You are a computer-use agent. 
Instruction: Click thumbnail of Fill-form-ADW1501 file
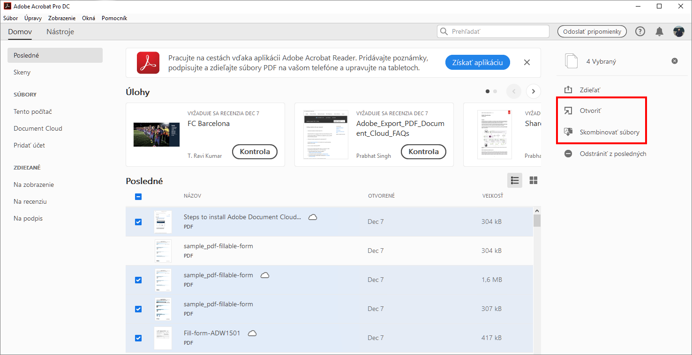click(x=163, y=338)
